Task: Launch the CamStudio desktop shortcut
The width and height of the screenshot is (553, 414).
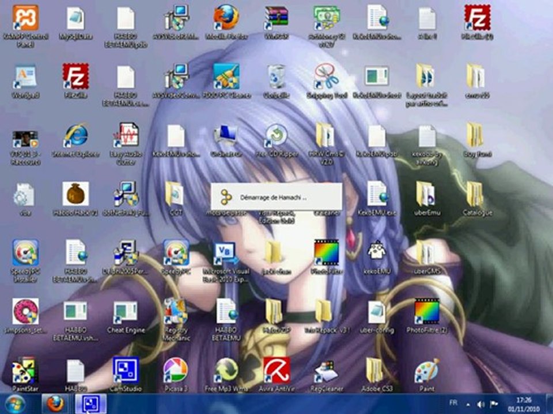Action: pyautogui.click(x=126, y=370)
